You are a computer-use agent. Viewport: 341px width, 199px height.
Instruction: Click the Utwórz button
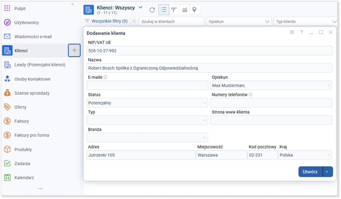click(x=311, y=172)
